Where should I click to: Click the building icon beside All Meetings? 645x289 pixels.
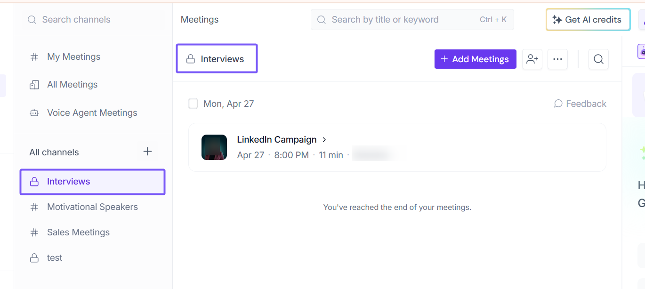click(x=34, y=85)
